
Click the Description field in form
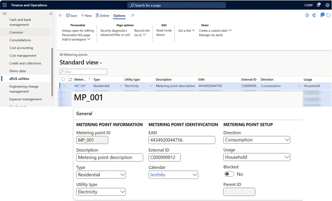point(110,157)
